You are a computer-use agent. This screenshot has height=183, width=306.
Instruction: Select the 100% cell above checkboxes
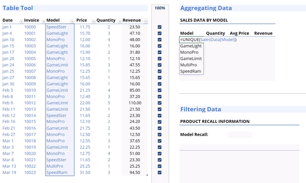[x=160, y=8]
